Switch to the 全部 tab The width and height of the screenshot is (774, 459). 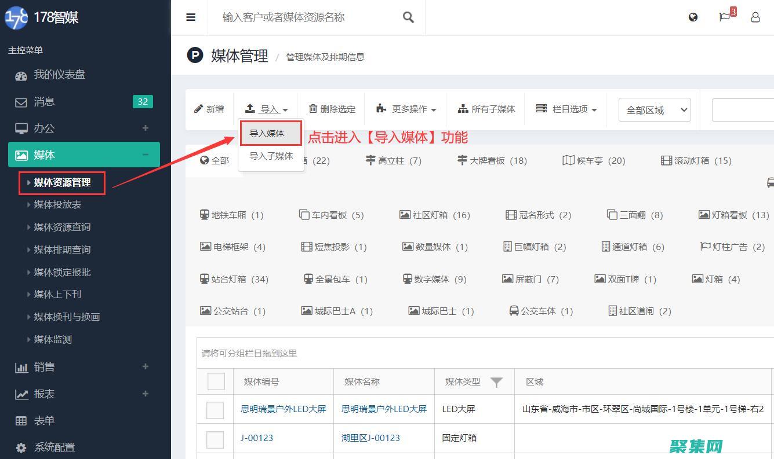coord(216,160)
